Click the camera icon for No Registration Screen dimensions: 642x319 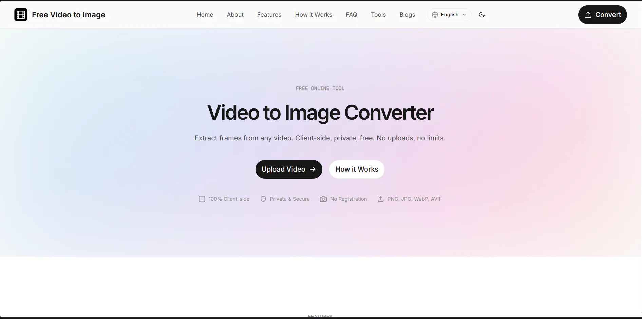(x=323, y=199)
